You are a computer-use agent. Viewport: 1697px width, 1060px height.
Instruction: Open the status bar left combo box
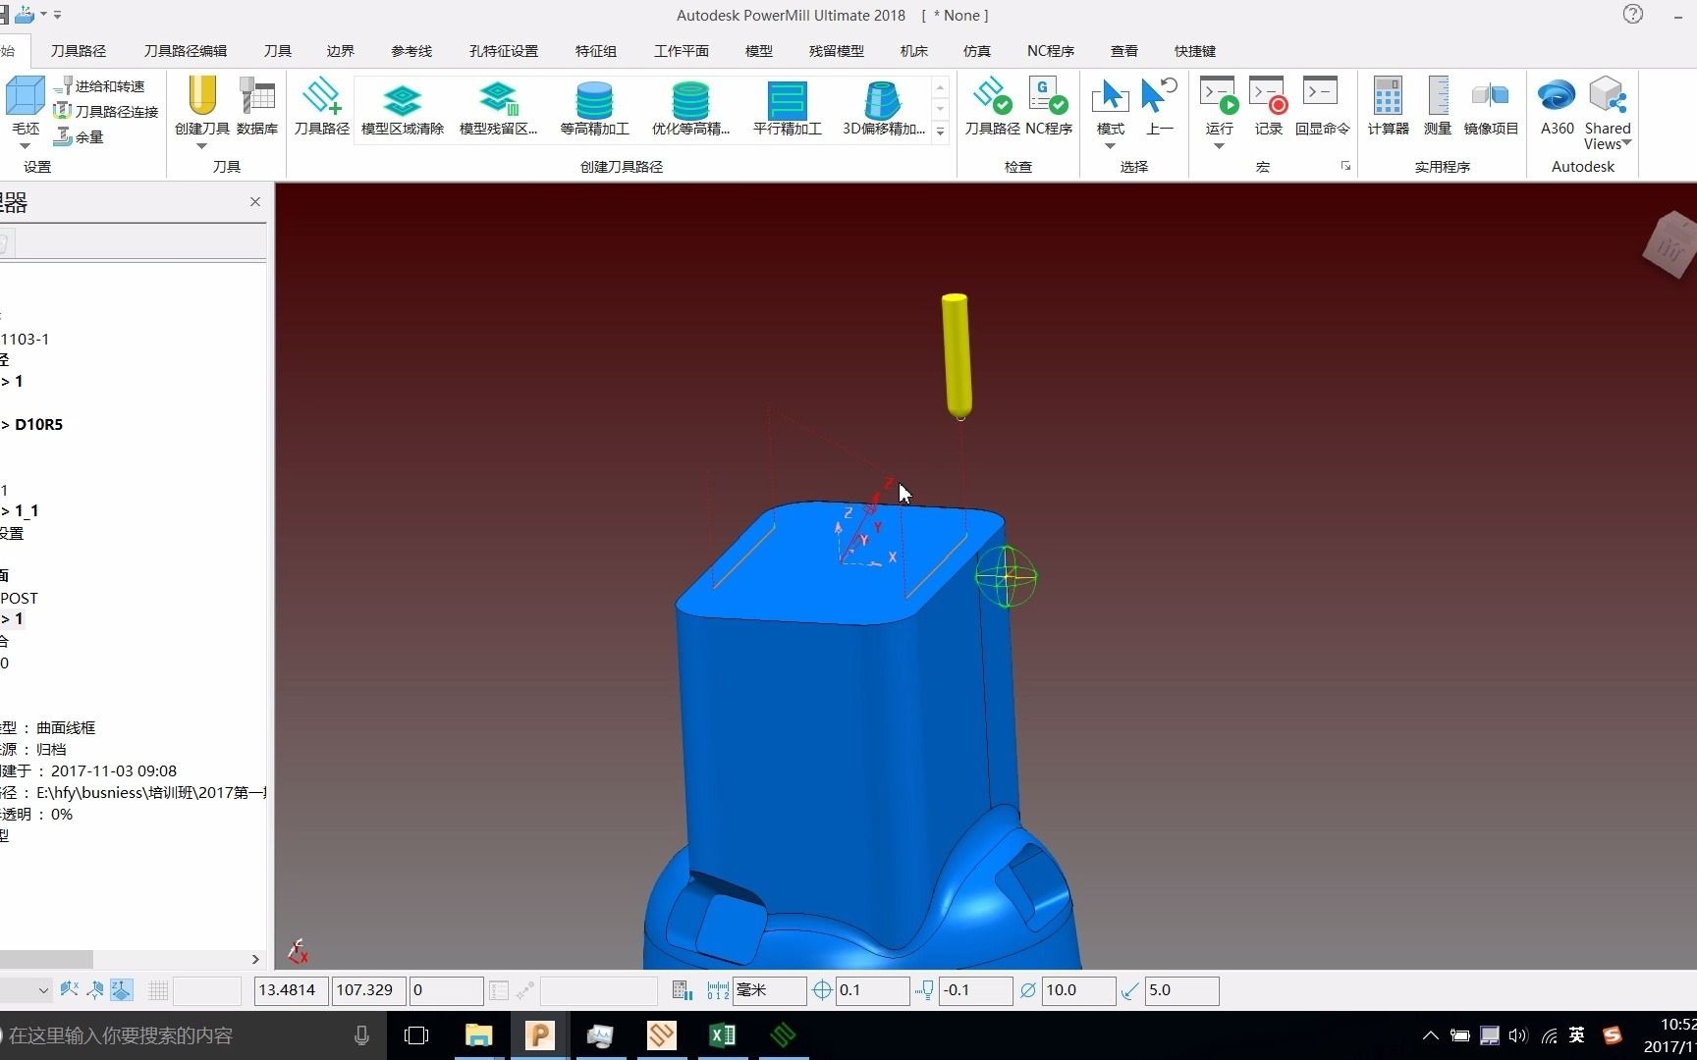tap(26, 990)
